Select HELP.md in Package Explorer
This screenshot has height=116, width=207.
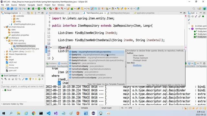pyautogui.click(x=13, y=62)
